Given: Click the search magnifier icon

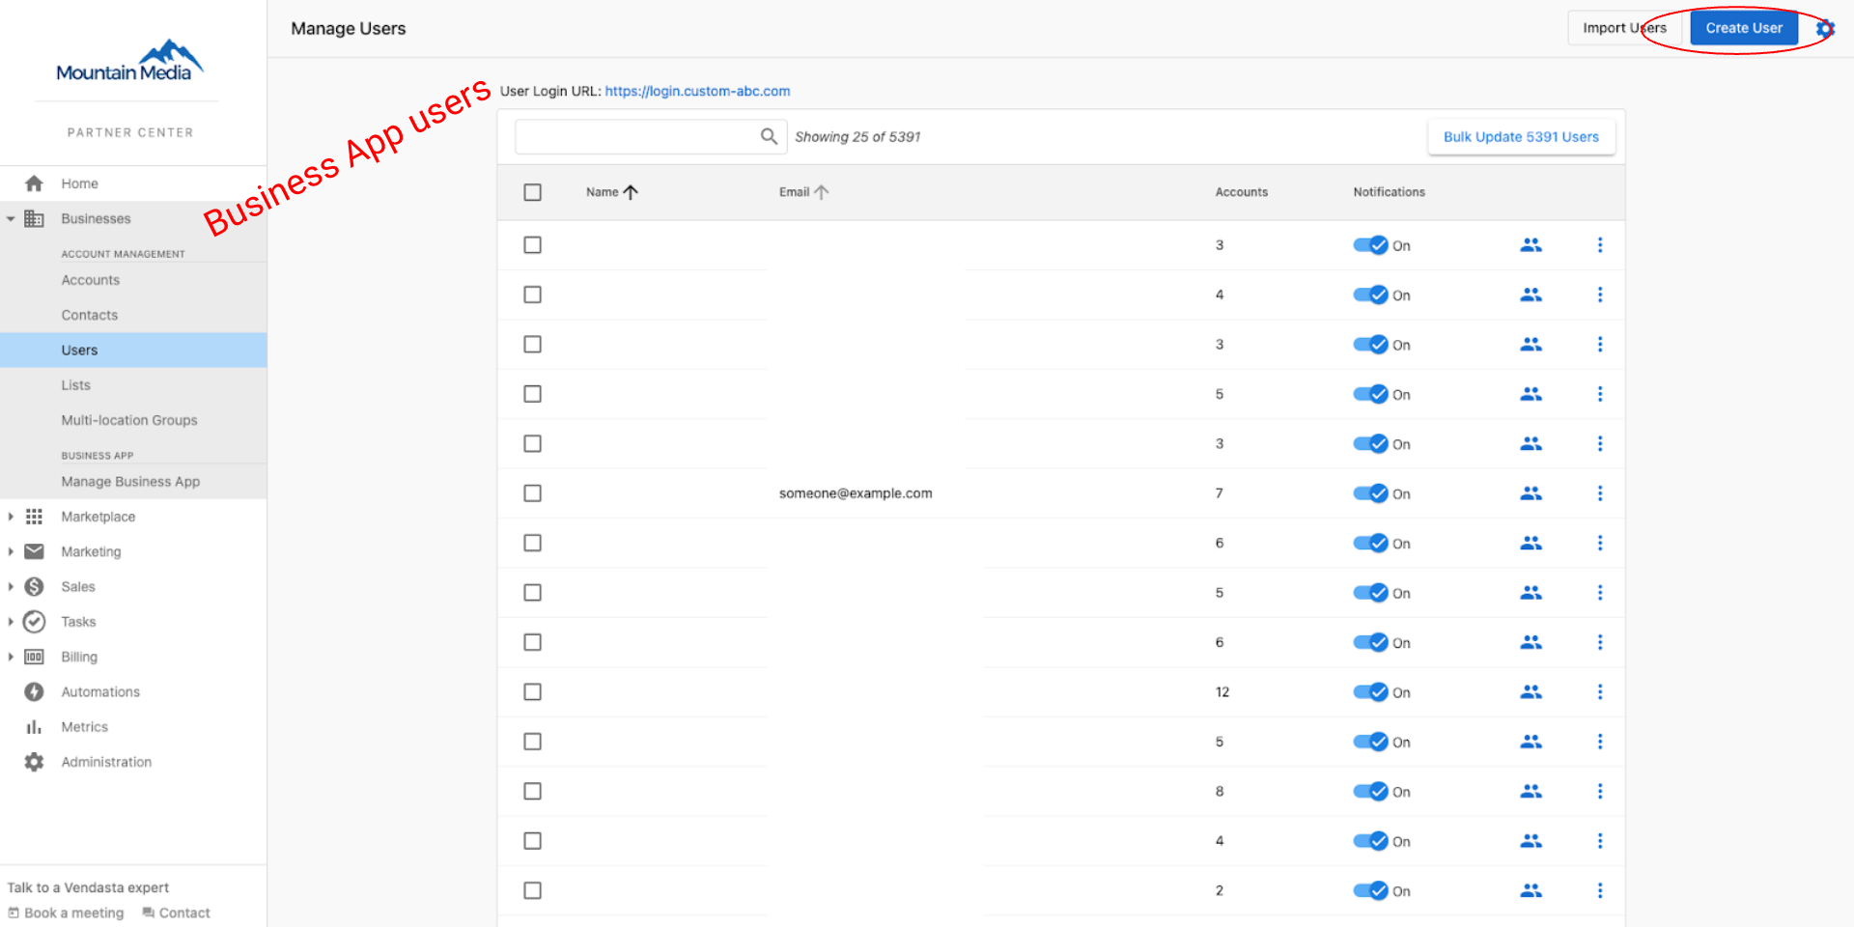Looking at the screenshot, I should [x=769, y=136].
